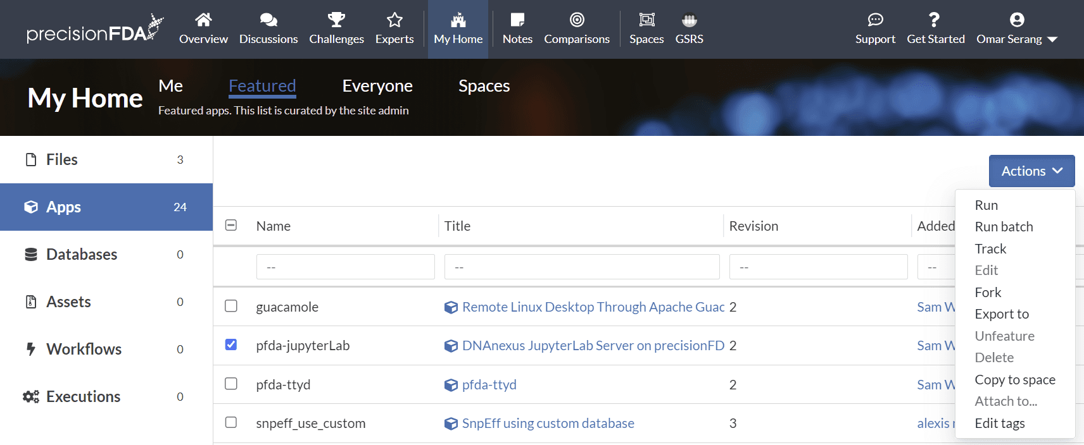
Task: Switch to the Everyone tab
Action: click(377, 86)
